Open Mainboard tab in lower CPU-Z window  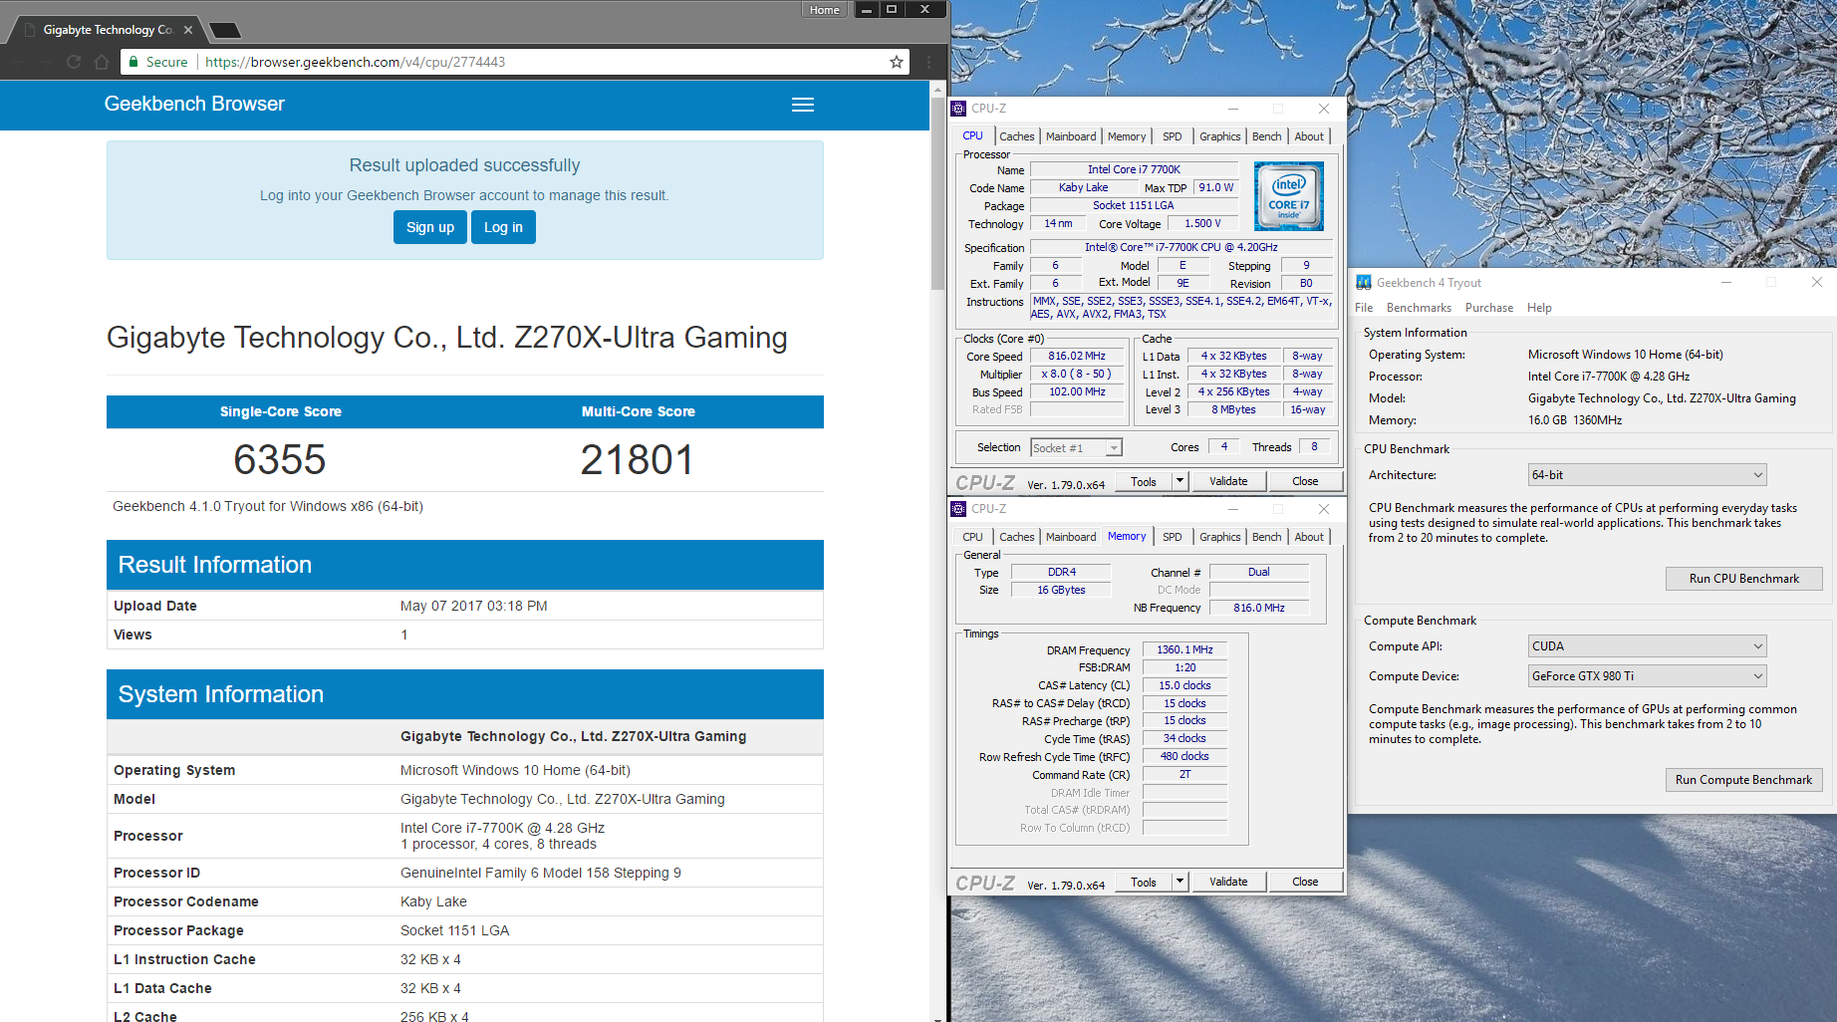(x=1071, y=537)
